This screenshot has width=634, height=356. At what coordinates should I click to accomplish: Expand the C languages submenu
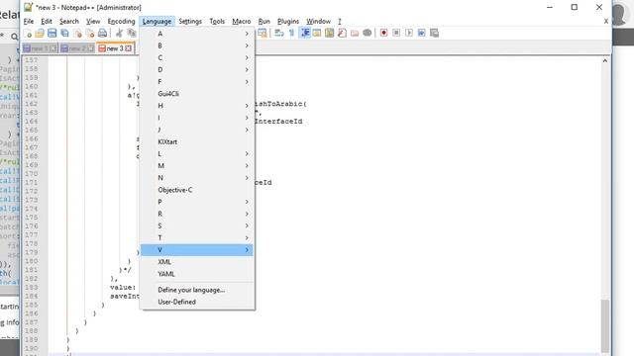pos(197,57)
